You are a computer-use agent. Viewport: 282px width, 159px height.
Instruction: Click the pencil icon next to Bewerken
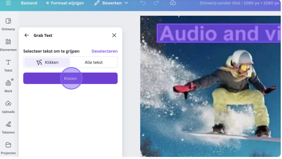97,3
